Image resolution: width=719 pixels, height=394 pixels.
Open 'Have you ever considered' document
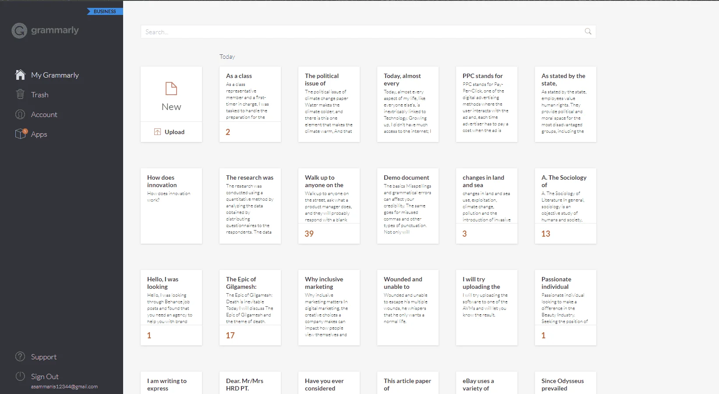329,383
